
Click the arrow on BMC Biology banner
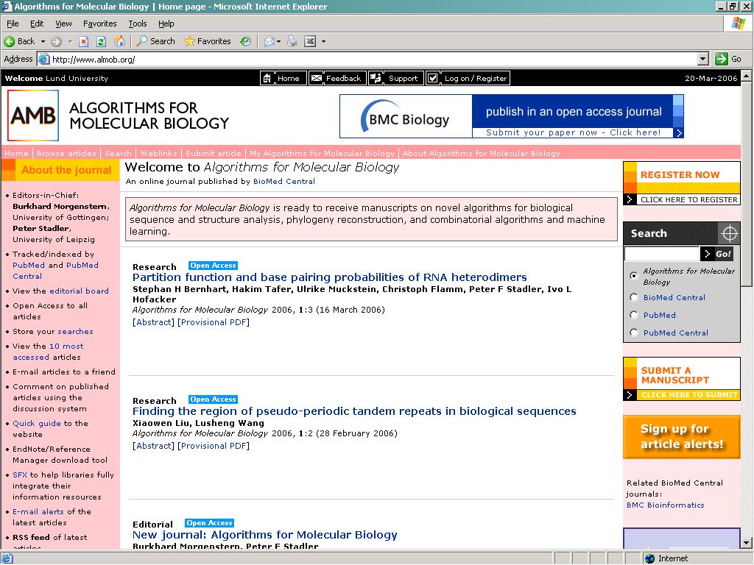(x=679, y=133)
